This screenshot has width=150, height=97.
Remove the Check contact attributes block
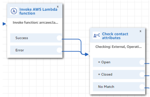pyautogui.click(x=140, y=31)
